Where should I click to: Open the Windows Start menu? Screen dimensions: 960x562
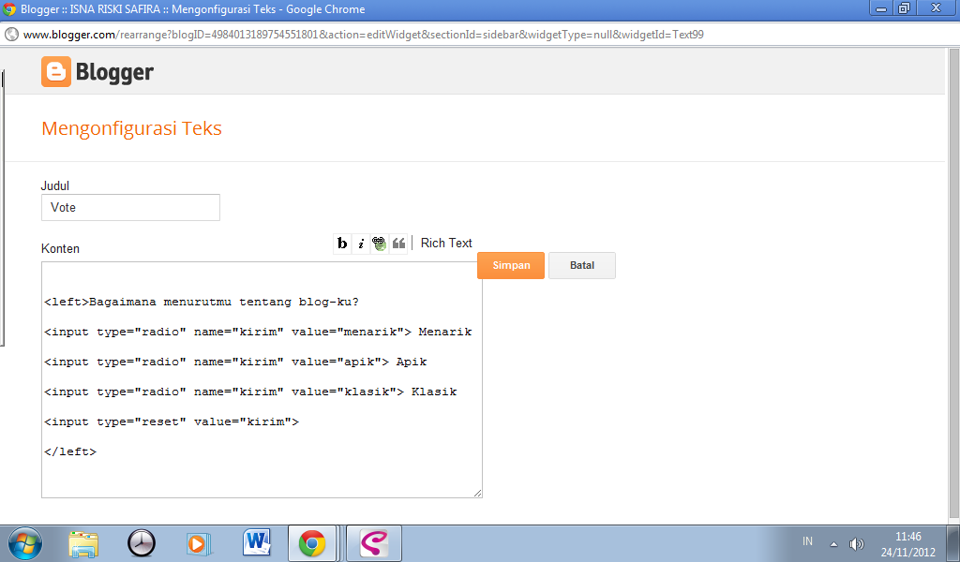click(25, 543)
